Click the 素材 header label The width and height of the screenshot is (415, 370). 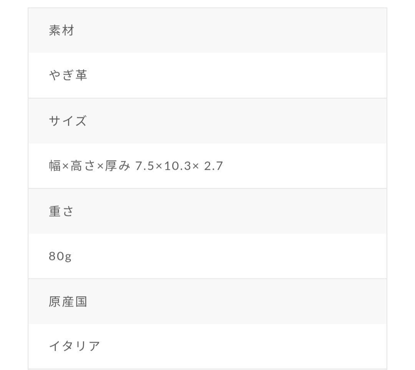pyautogui.click(x=61, y=30)
